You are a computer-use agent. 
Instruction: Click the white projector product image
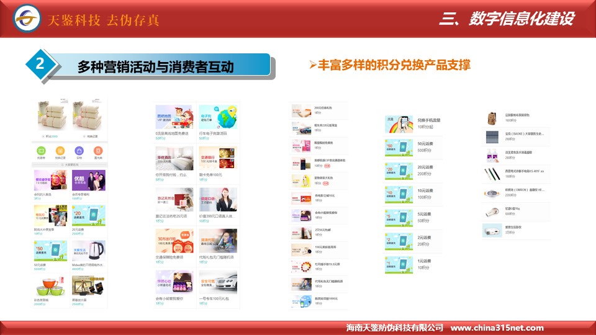(x=492, y=230)
